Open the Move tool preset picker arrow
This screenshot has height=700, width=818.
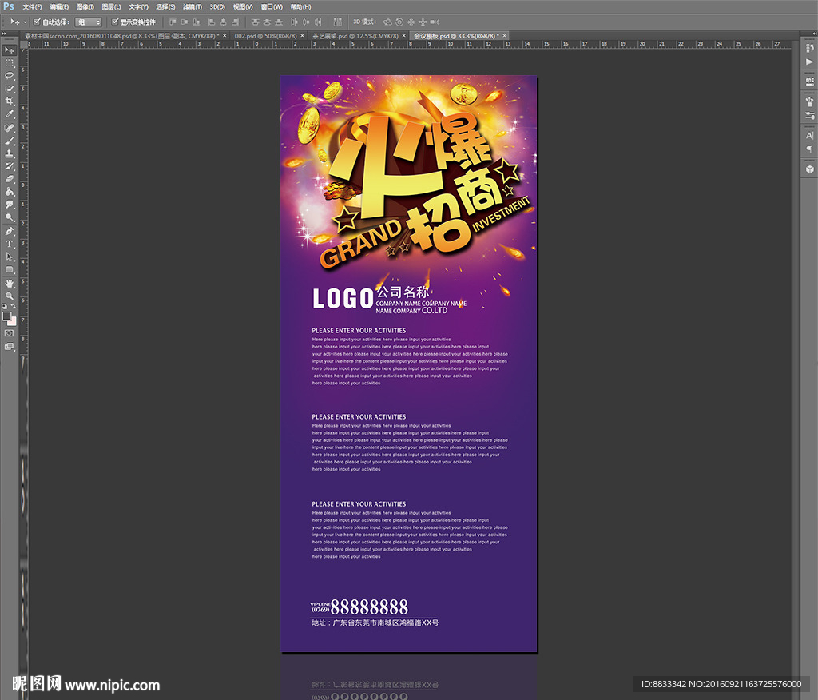coord(25,22)
